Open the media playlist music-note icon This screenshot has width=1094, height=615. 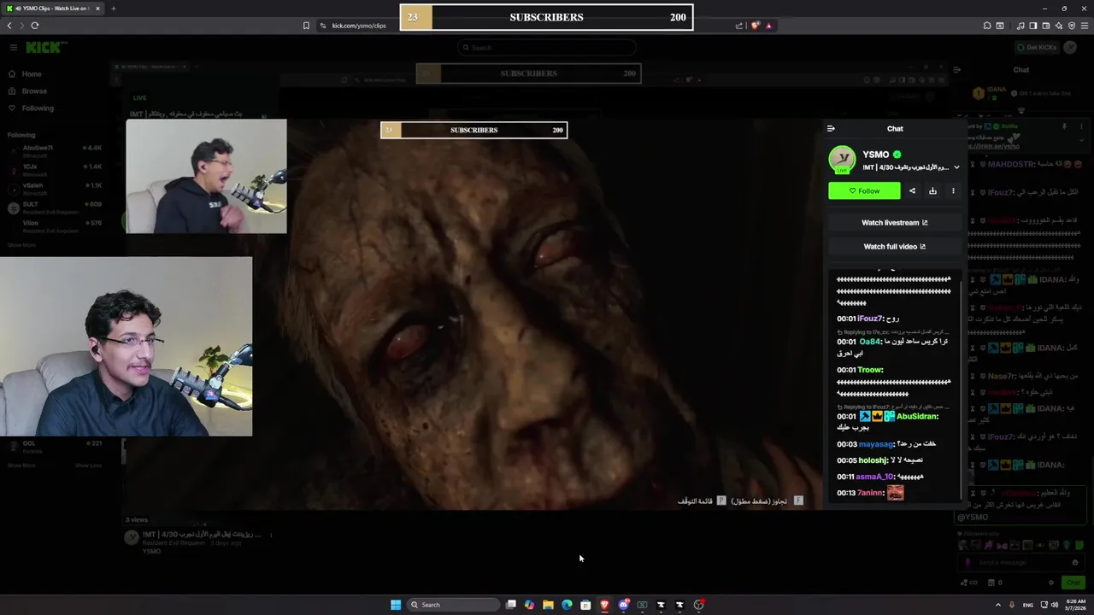[1020, 26]
